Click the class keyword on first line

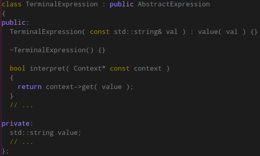12,4
